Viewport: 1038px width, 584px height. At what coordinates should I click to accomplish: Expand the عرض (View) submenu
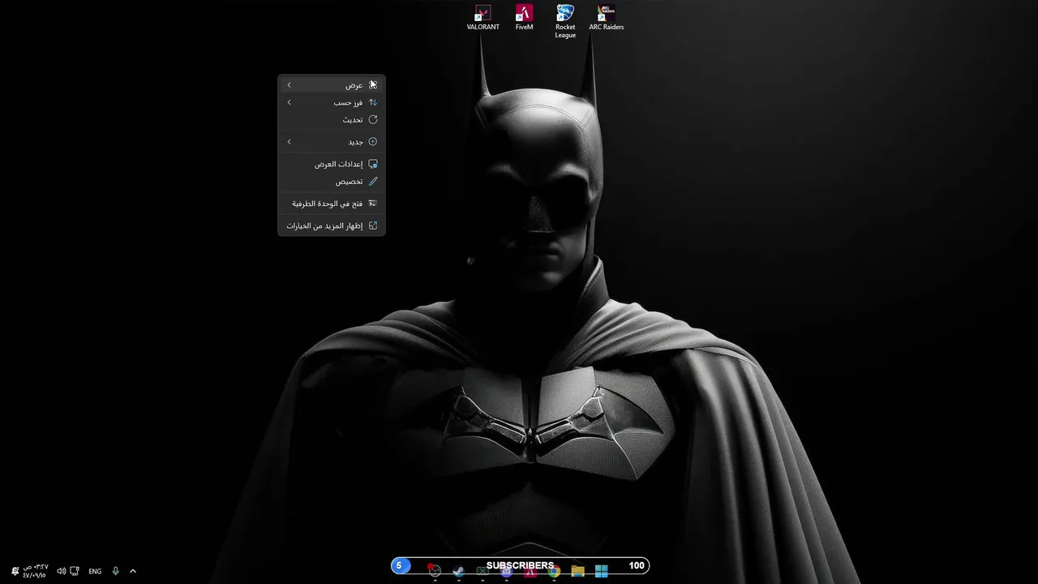point(332,85)
